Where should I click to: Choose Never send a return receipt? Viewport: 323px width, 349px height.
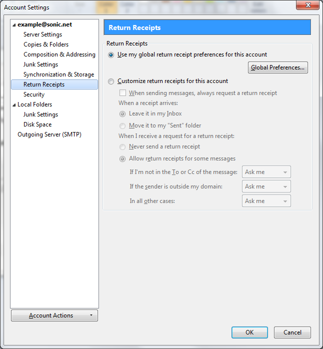coord(122,147)
